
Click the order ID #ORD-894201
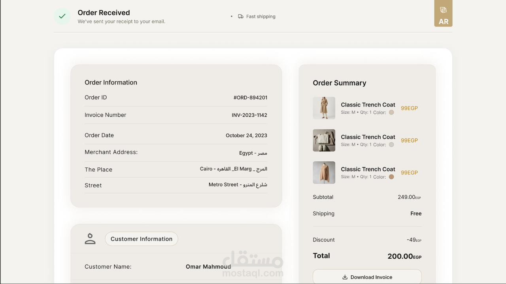(x=250, y=97)
